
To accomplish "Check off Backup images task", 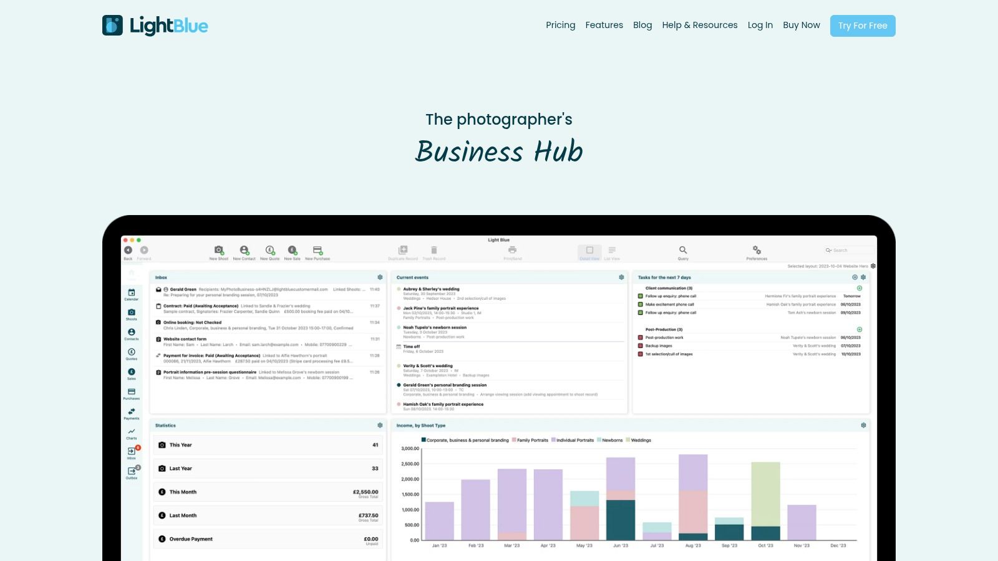I will (641, 345).
